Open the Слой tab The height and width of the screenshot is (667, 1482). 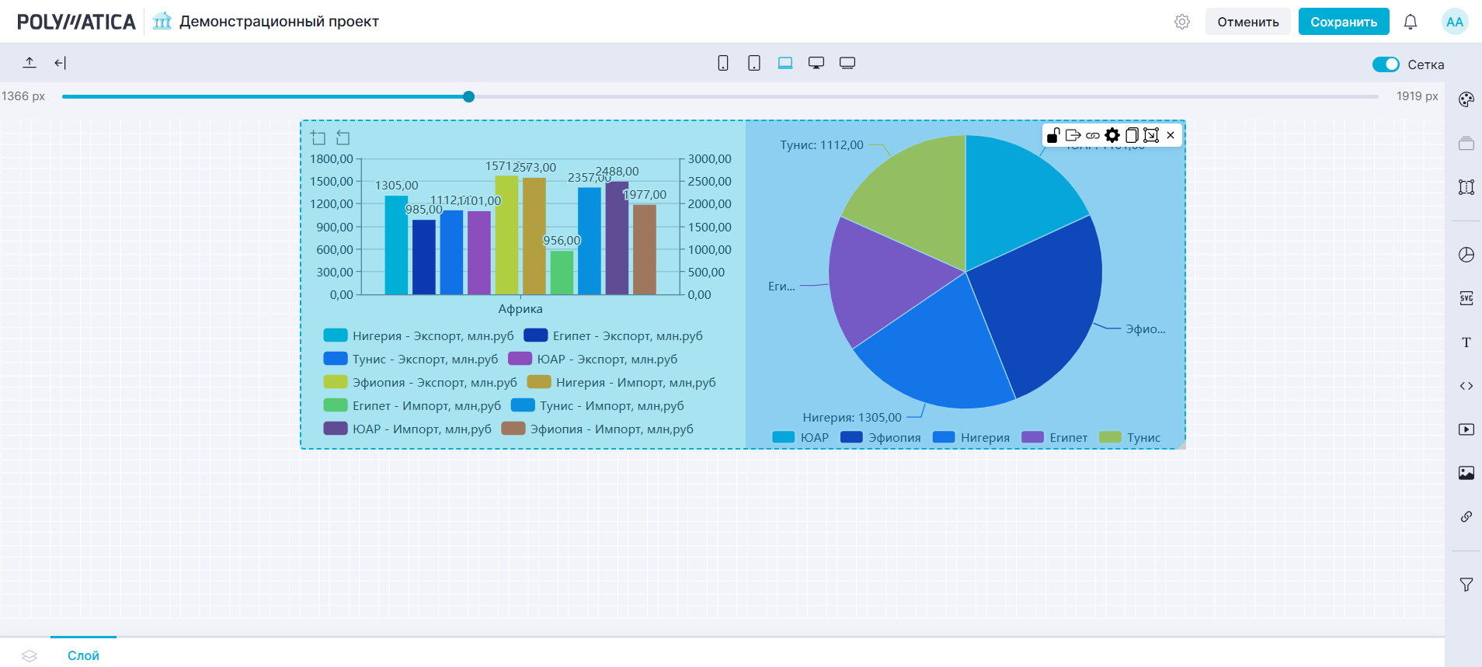[83, 655]
